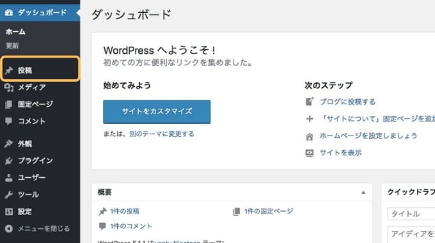Open 更新 submenu item
This screenshot has width=435, height=243.
pos(12,45)
